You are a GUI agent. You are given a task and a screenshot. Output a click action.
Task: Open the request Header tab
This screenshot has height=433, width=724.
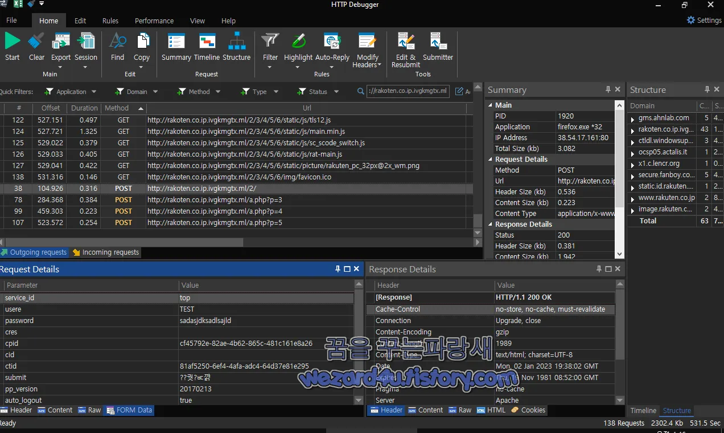pos(17,410)
